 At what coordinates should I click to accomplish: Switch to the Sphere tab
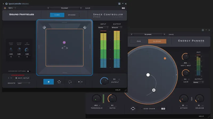coord(72,15)
